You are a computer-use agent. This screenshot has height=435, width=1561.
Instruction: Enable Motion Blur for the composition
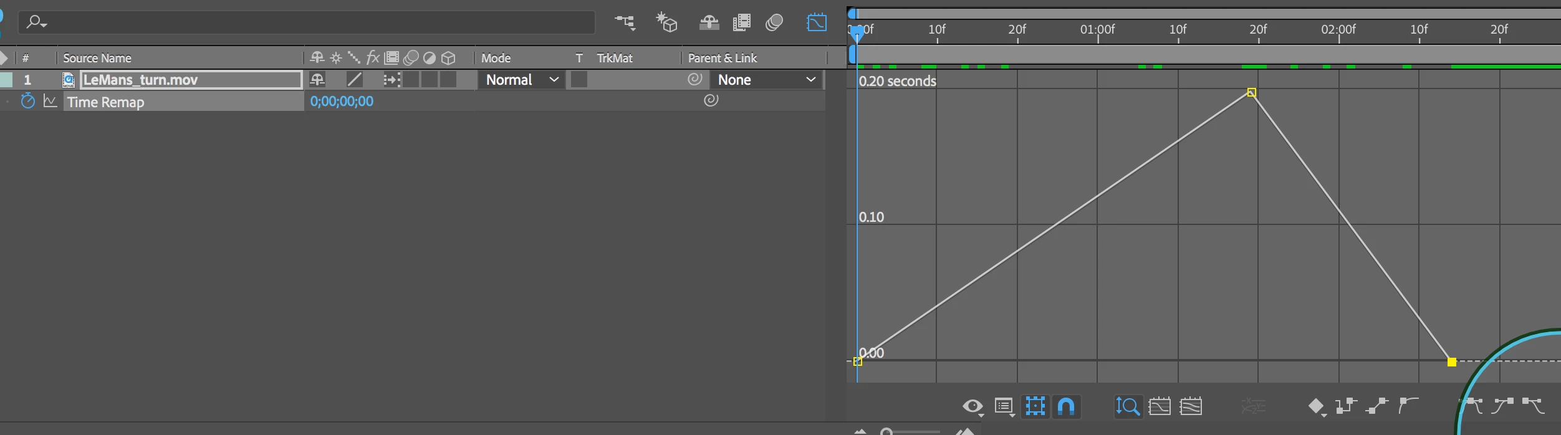pos(774,22)
